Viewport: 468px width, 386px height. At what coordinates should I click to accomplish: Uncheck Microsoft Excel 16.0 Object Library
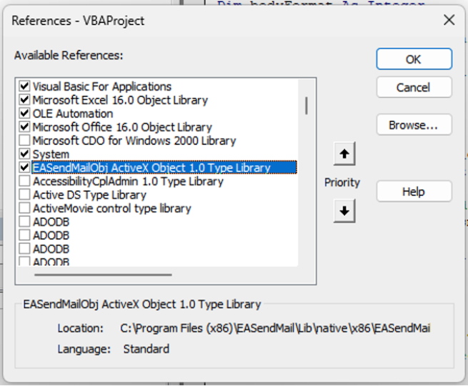coord(25,100)
